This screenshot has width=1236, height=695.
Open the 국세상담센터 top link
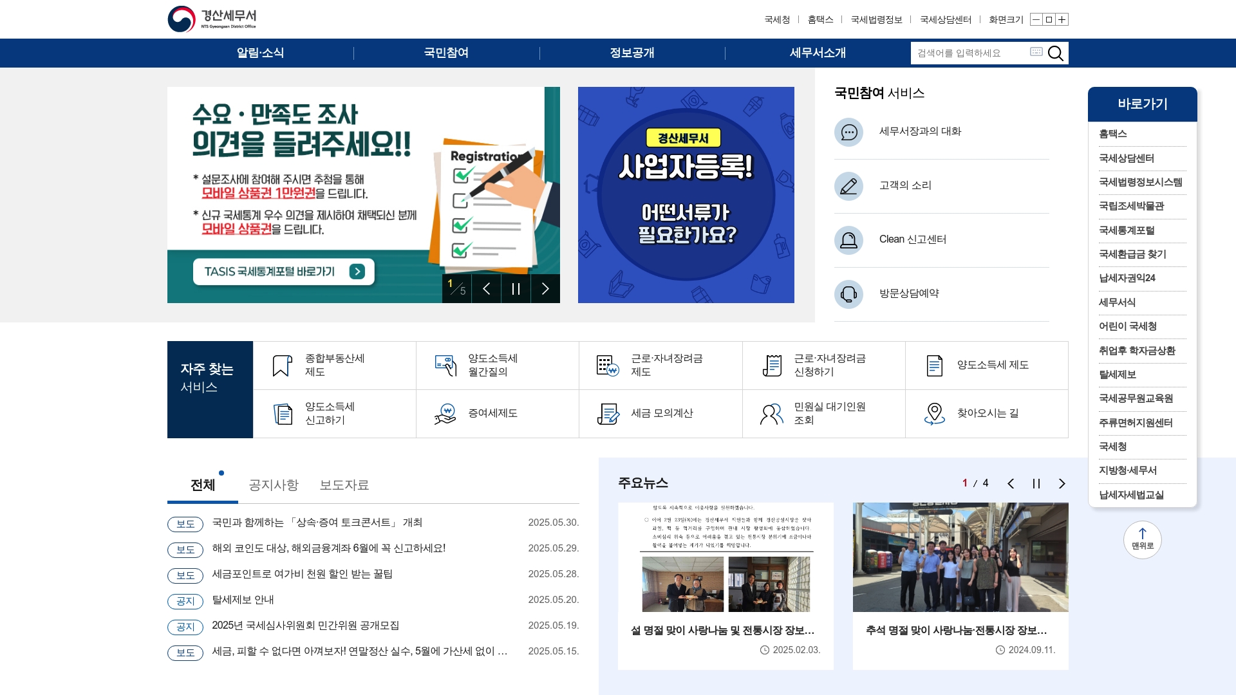[946, 20]
